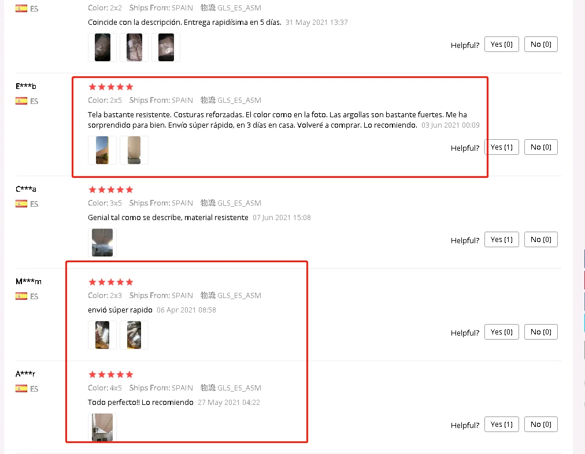The width and height of the screenshot is (585, 454).
Task: Open second package photo in M***m's review
Action: point(134,335)
